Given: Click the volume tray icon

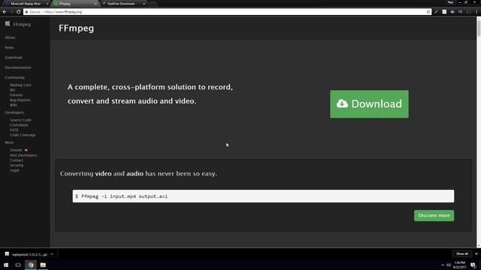Looking at the screenshot, I should pos(449,265).
